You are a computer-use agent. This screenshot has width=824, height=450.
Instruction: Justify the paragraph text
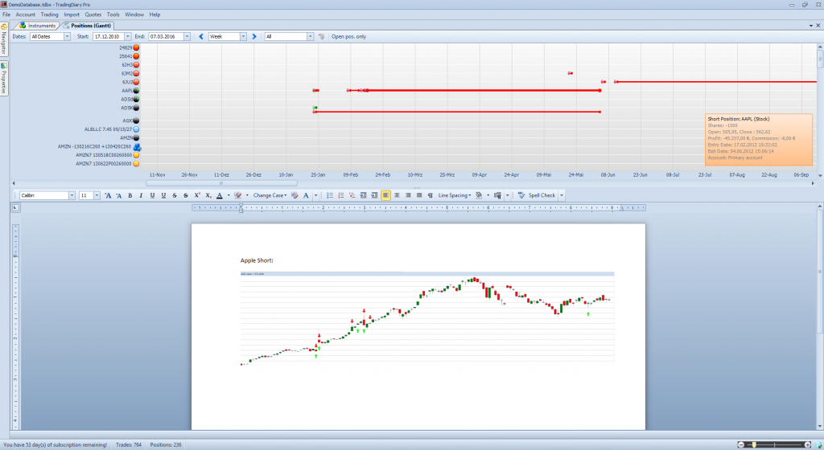tap(418, 195)
